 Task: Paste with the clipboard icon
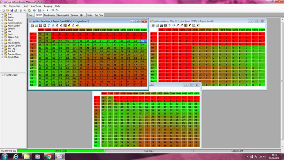click(29, 10)
